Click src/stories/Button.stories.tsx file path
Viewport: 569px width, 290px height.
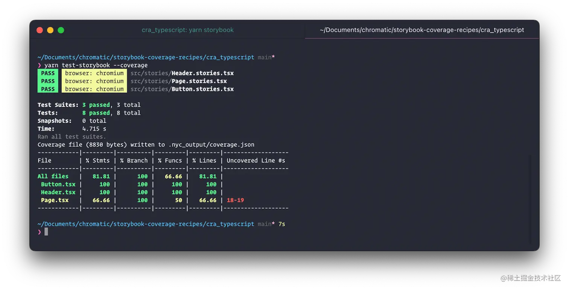(182, 89)
